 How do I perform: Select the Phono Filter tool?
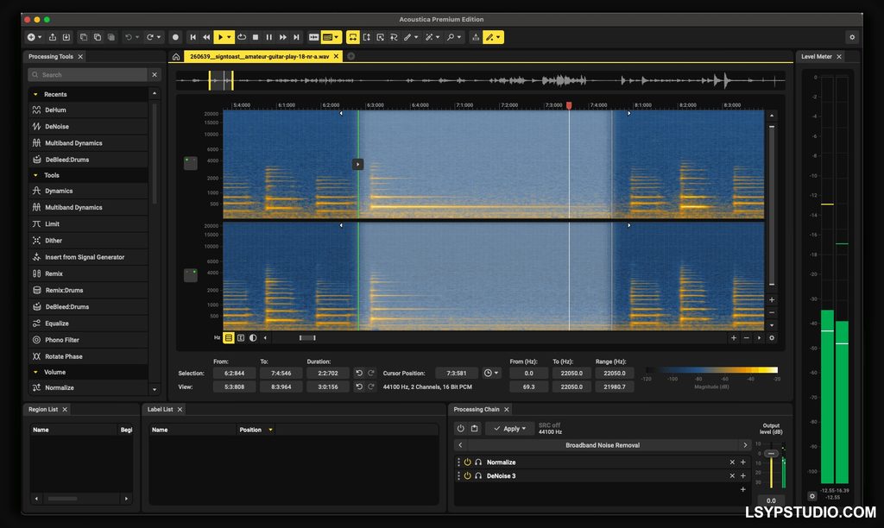[89, 340]
